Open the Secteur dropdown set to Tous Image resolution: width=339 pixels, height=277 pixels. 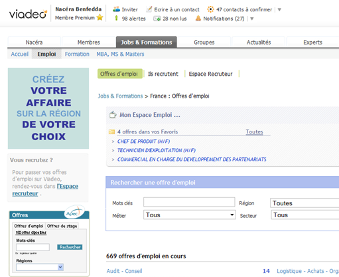(305, 215)
